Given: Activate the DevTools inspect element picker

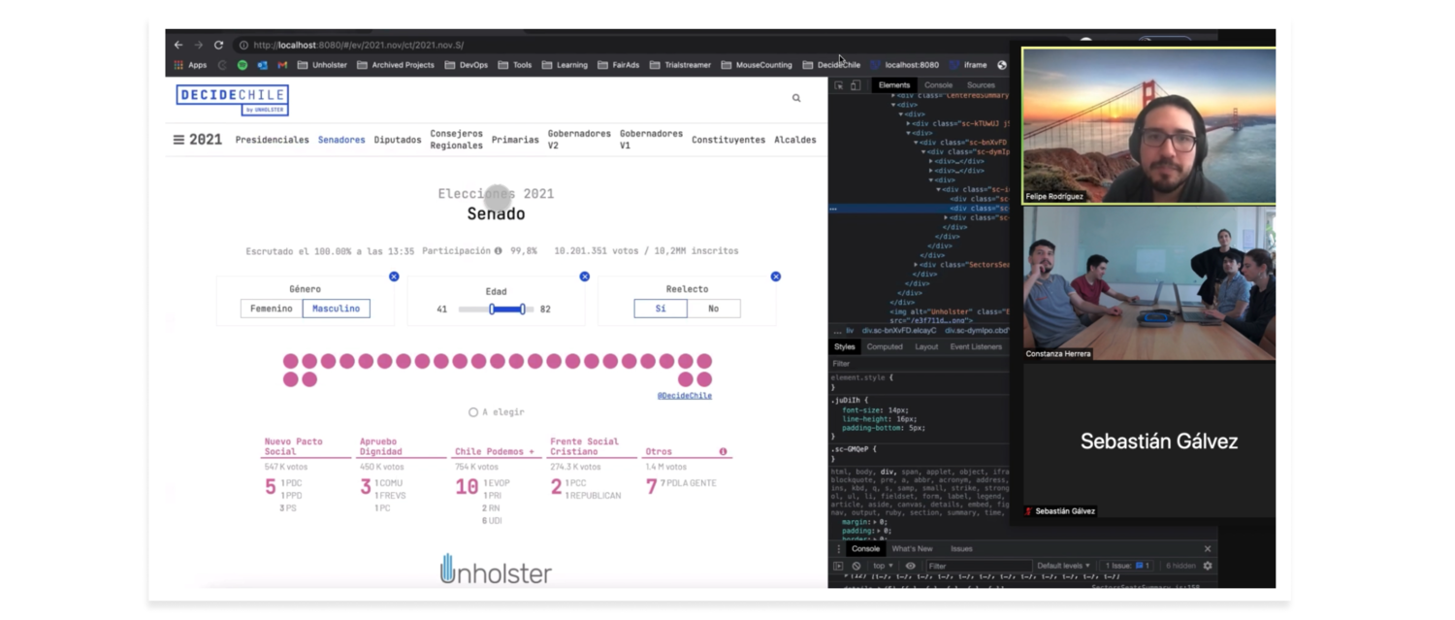Looking at the screenshot, I should coord(839,85).
